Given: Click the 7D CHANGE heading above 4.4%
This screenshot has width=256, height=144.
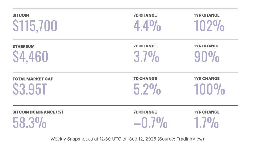Looking at the screenshot, I should (145, 15).
